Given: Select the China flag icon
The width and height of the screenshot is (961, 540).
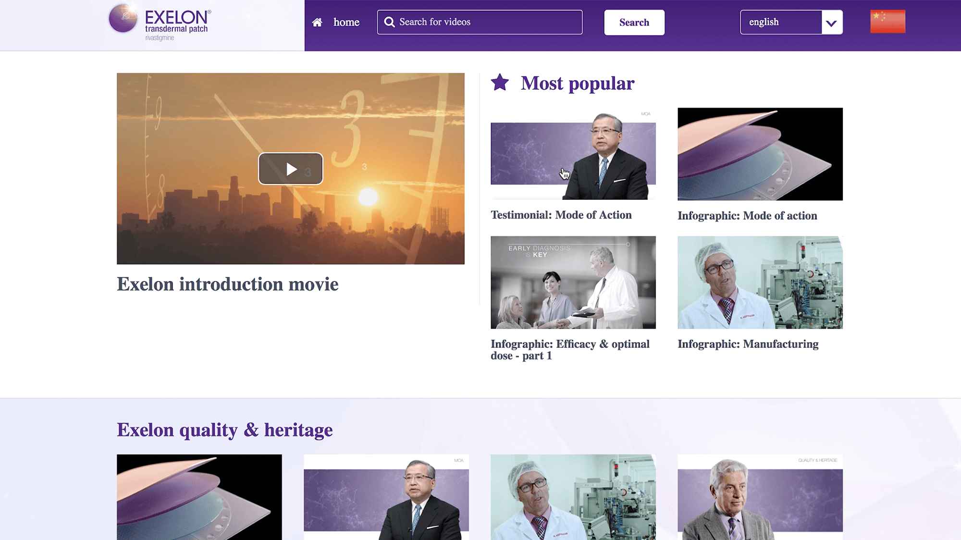Looking at the screenshot, I should (x=887, y=22).
